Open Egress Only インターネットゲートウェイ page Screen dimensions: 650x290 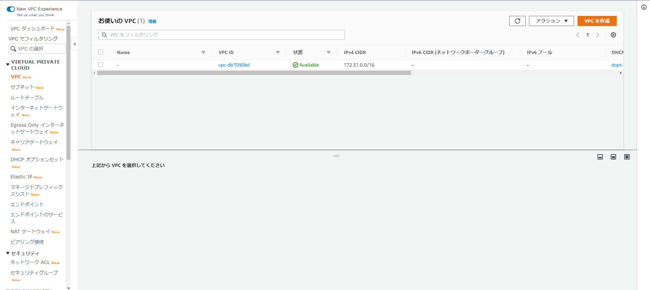pos(37,128)
